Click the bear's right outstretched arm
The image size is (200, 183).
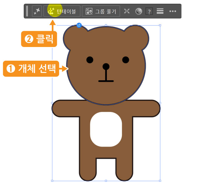tap(146, 108)
